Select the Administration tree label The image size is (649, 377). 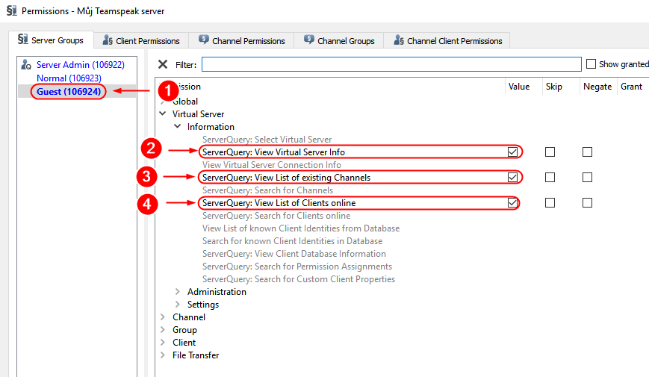click(x=217, y=292)
